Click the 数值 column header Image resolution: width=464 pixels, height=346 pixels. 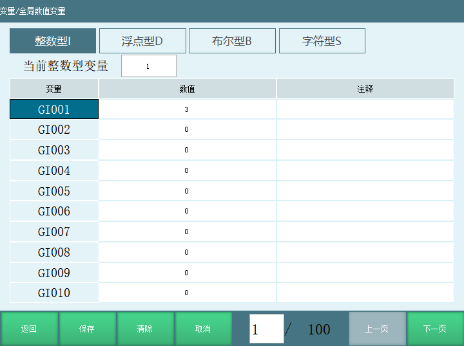[187, 89]
